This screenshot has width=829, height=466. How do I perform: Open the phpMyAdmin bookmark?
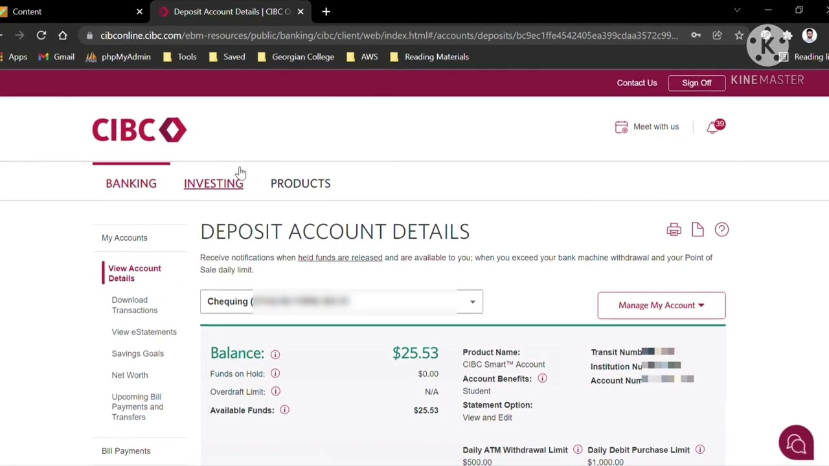pyautogui.click(x=118, y=57)
